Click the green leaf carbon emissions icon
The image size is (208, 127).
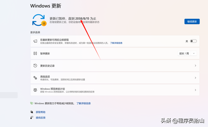[x=32, y=103]
